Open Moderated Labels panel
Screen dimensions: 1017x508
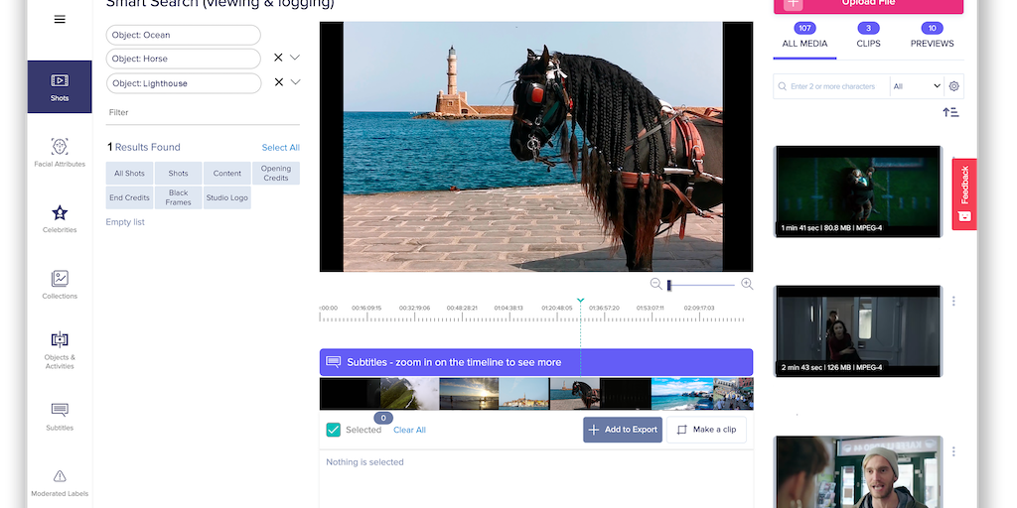60,483
